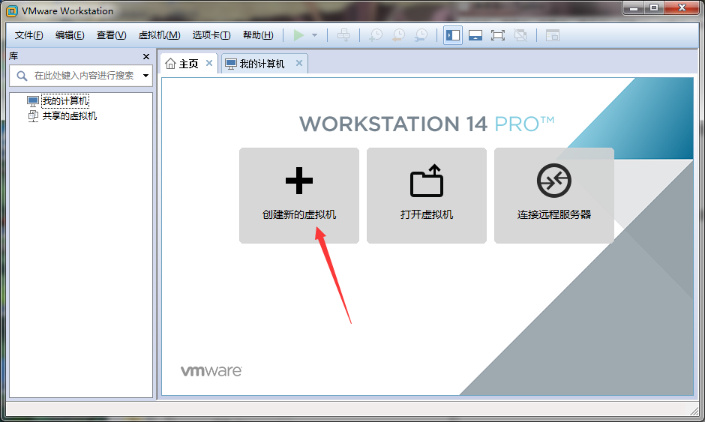Click the green Power On play button
The width and height of the screenshot is (705, 422).
(298, 35)
